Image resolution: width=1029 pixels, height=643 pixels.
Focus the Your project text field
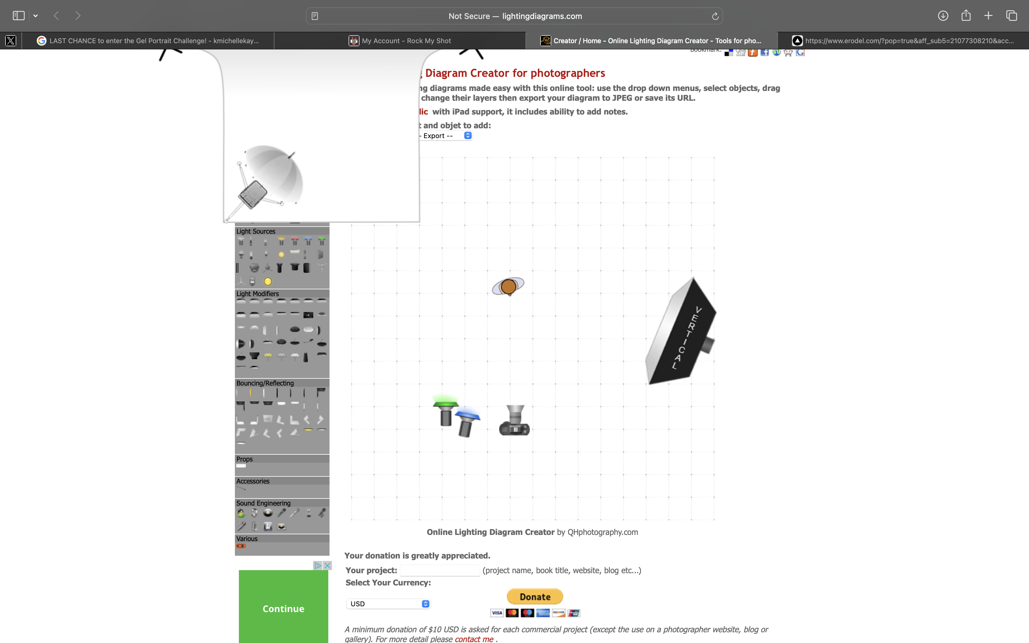pyautogui.click(x=440, y=570)
